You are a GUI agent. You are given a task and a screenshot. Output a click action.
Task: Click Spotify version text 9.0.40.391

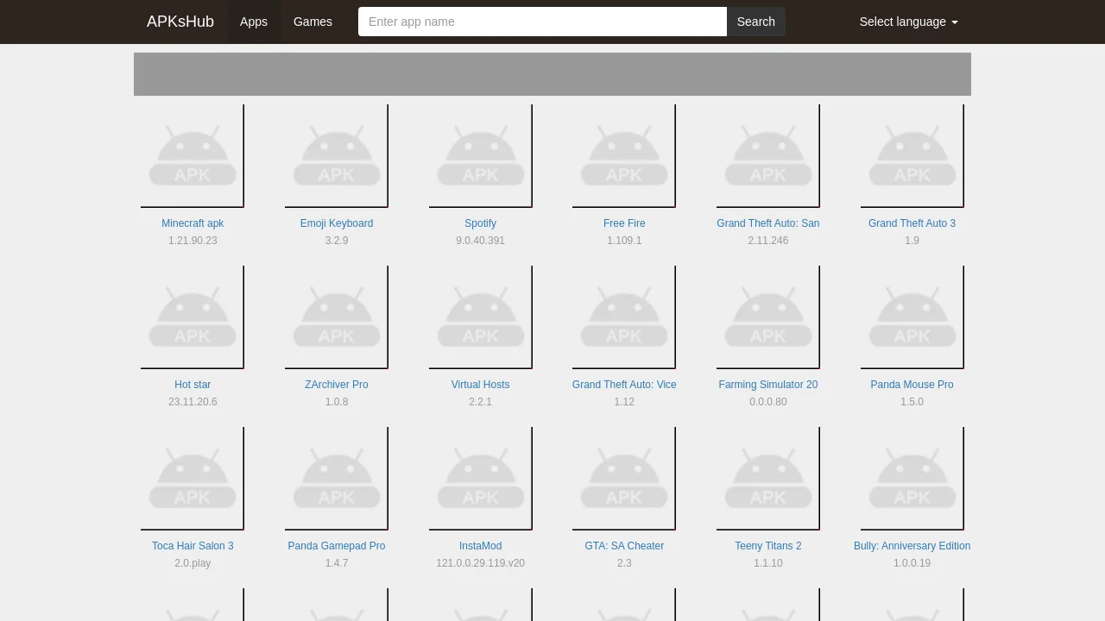coord(481,241)
